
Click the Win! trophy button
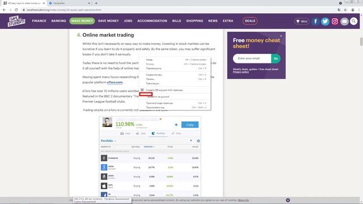coord(302,22)
